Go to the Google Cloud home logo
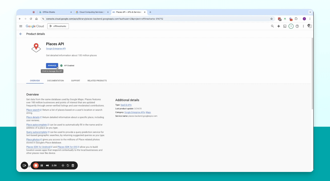330x181 pixels. click(x=35, y=26)
